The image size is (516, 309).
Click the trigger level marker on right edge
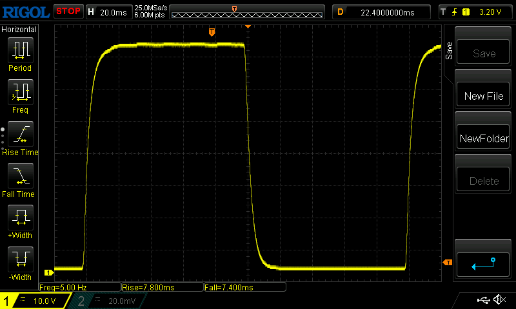[x=448, y=263]
